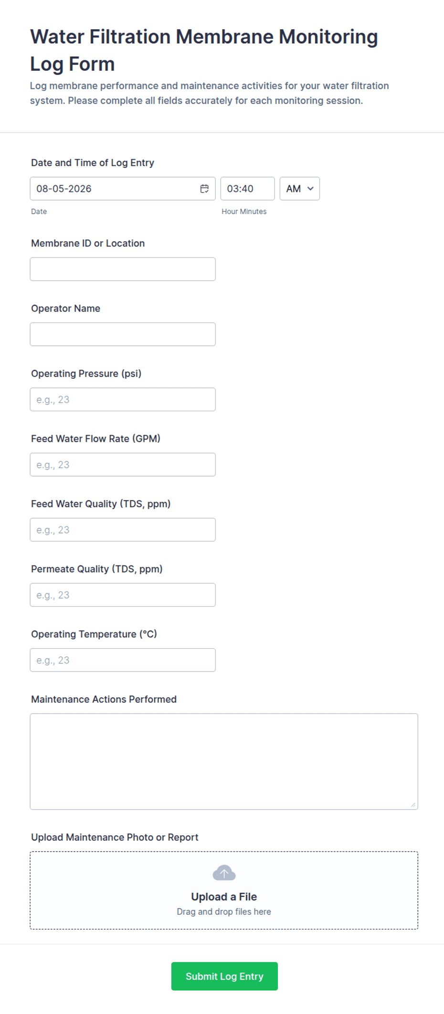
Task: Open the AM/PM dropdown
Action: click(299, 189)
